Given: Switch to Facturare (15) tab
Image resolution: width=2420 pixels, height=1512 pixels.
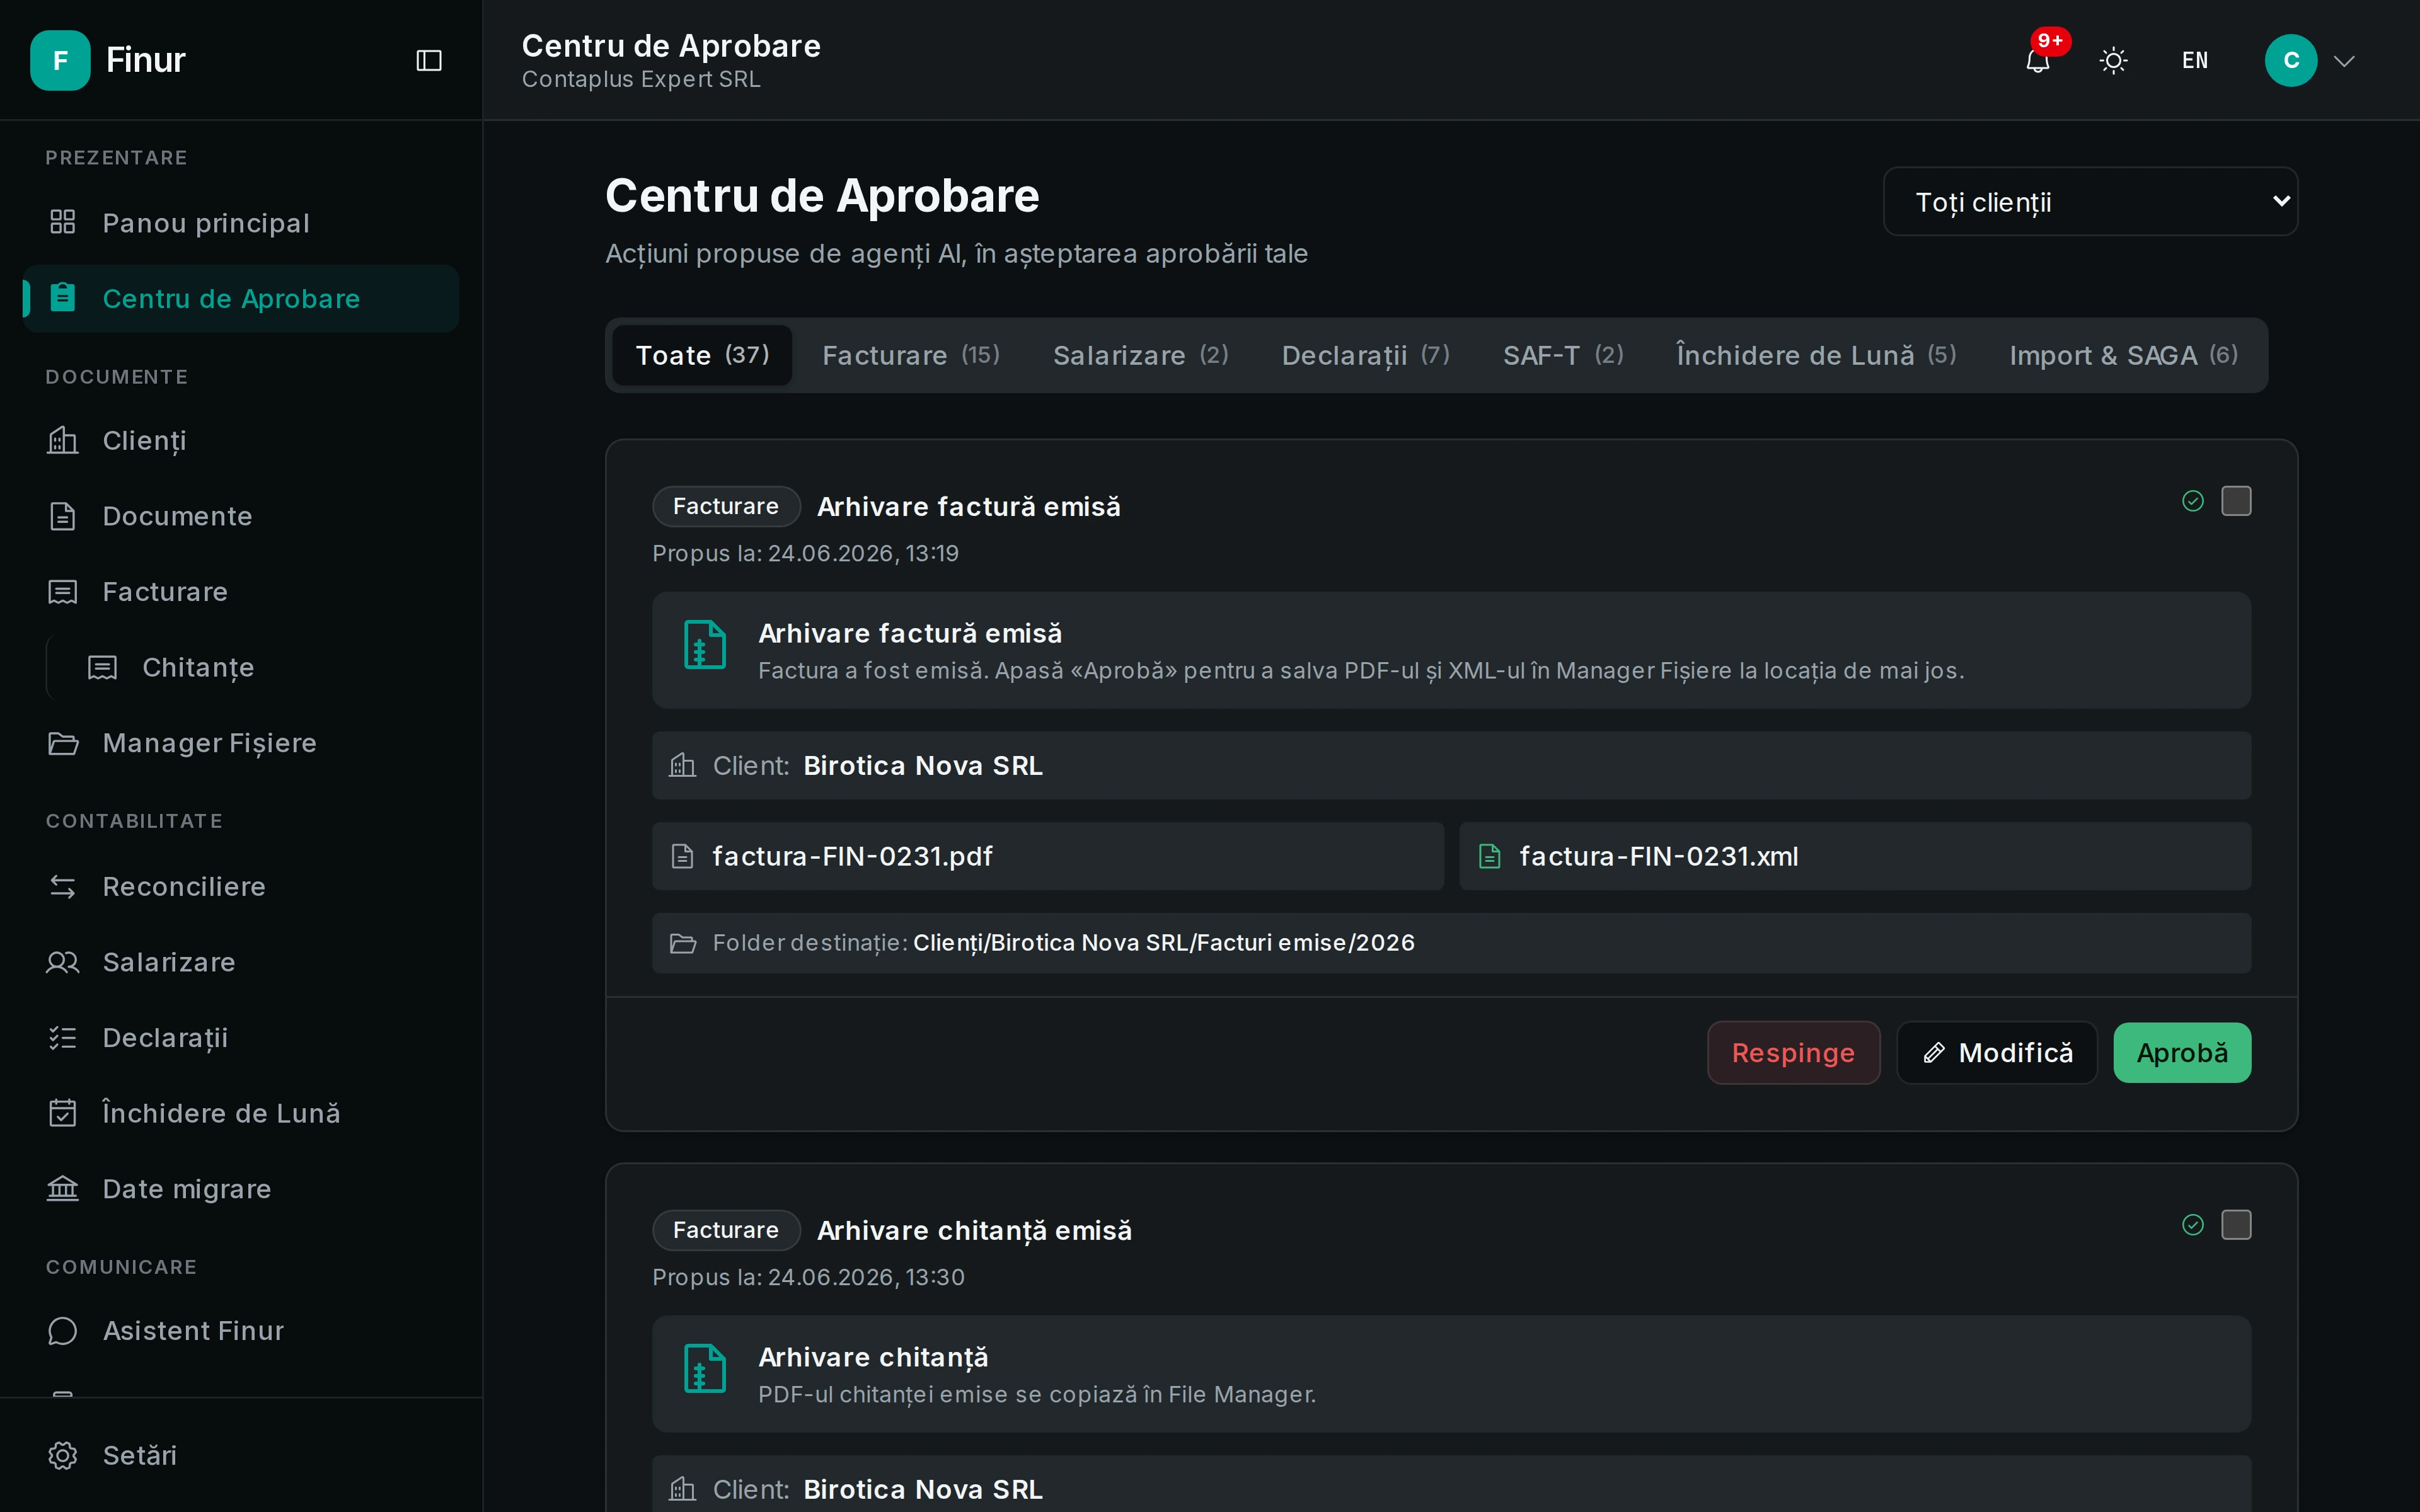Looking at the screenshot, I should pos(911,355).
